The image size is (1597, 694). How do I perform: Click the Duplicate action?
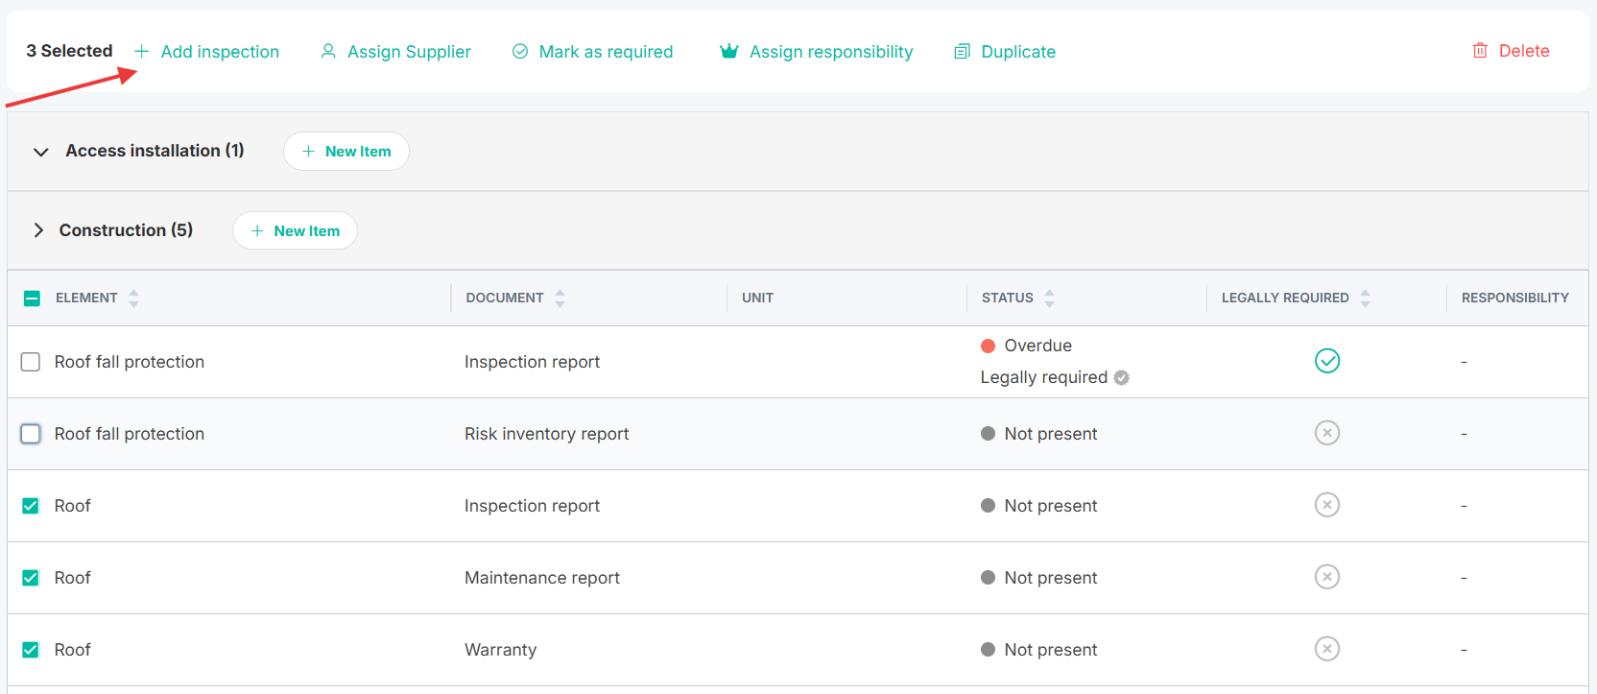point(1005,51)
